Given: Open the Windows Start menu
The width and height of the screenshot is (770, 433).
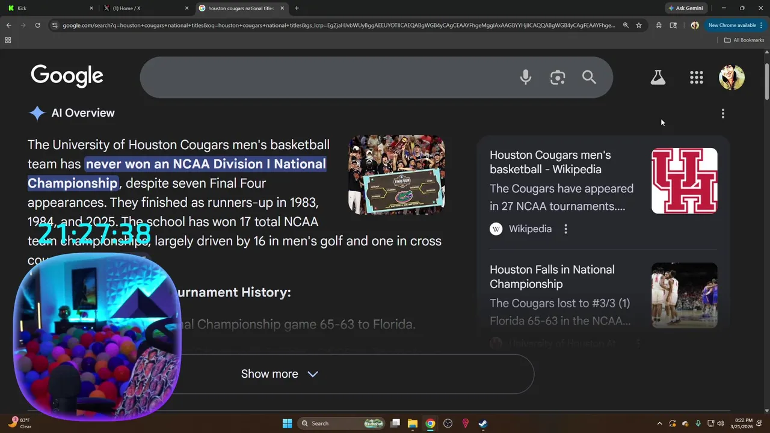Looking at the screenshot, I should (x=288, y=423).
